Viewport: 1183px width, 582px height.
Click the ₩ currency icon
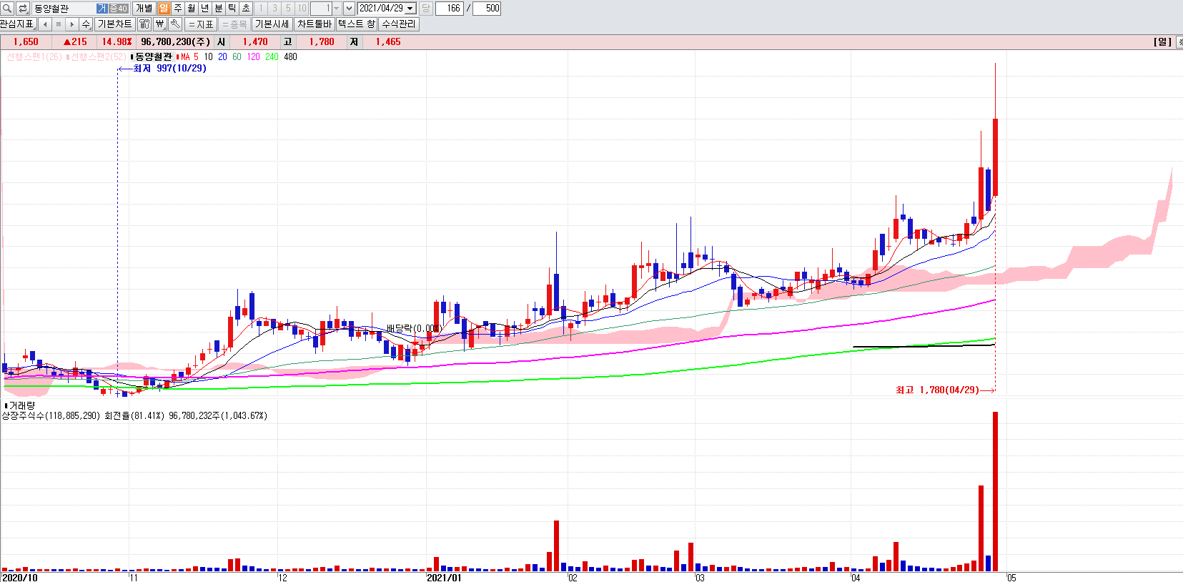(159, 24)
